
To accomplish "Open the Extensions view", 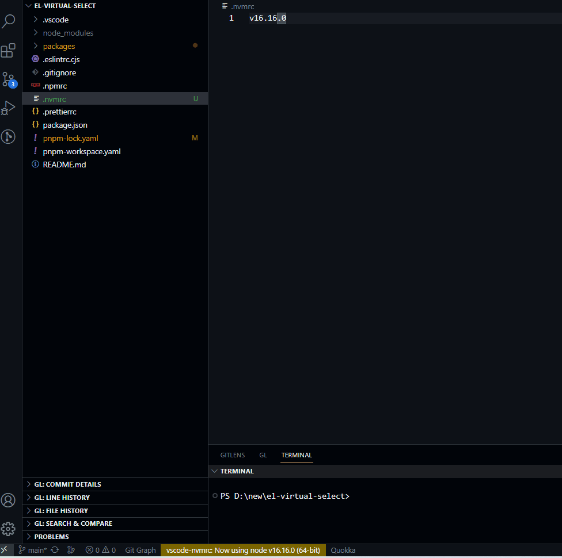I will coord(8,51).
